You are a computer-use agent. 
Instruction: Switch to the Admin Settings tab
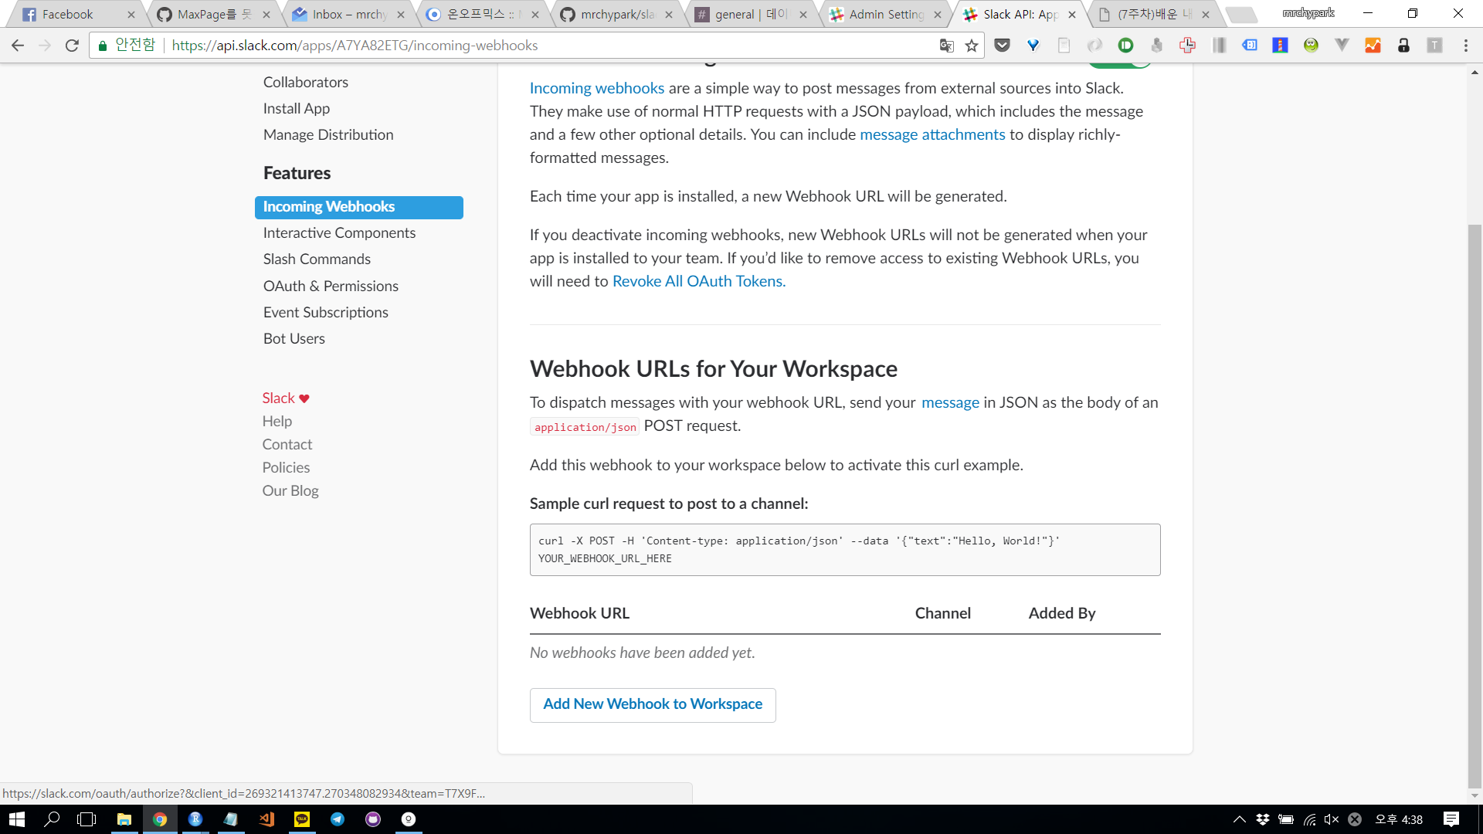coord(886,14)
